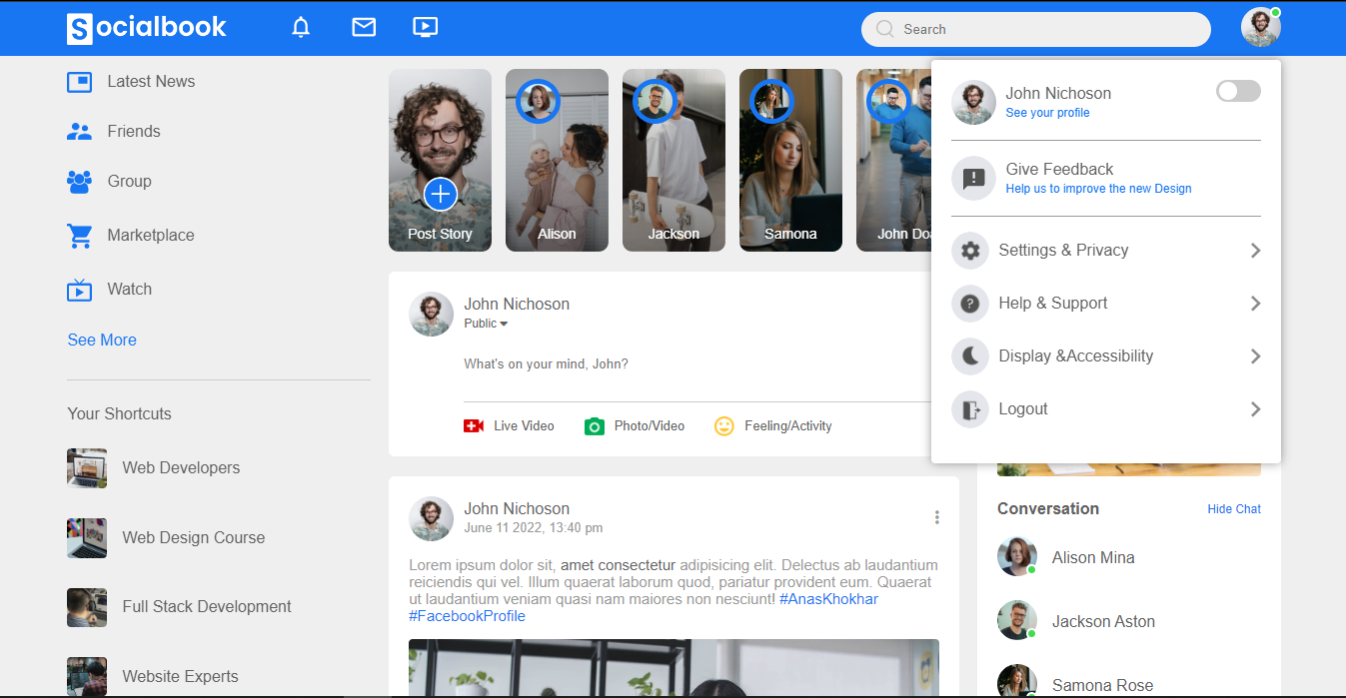Open the See your profile link

coord(1047,113)
